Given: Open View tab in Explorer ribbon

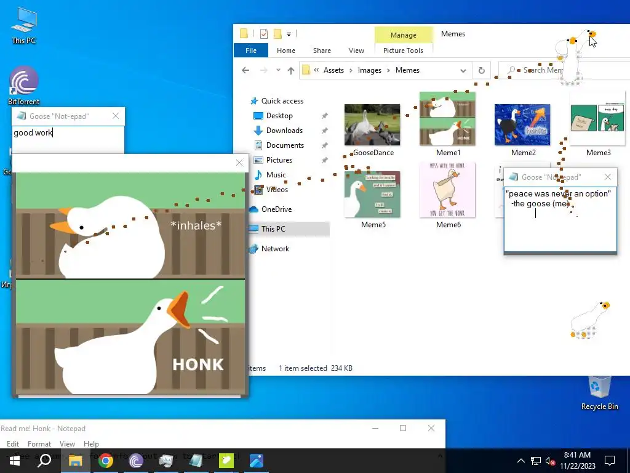Looking at the screenshot, I should point(356,51).
